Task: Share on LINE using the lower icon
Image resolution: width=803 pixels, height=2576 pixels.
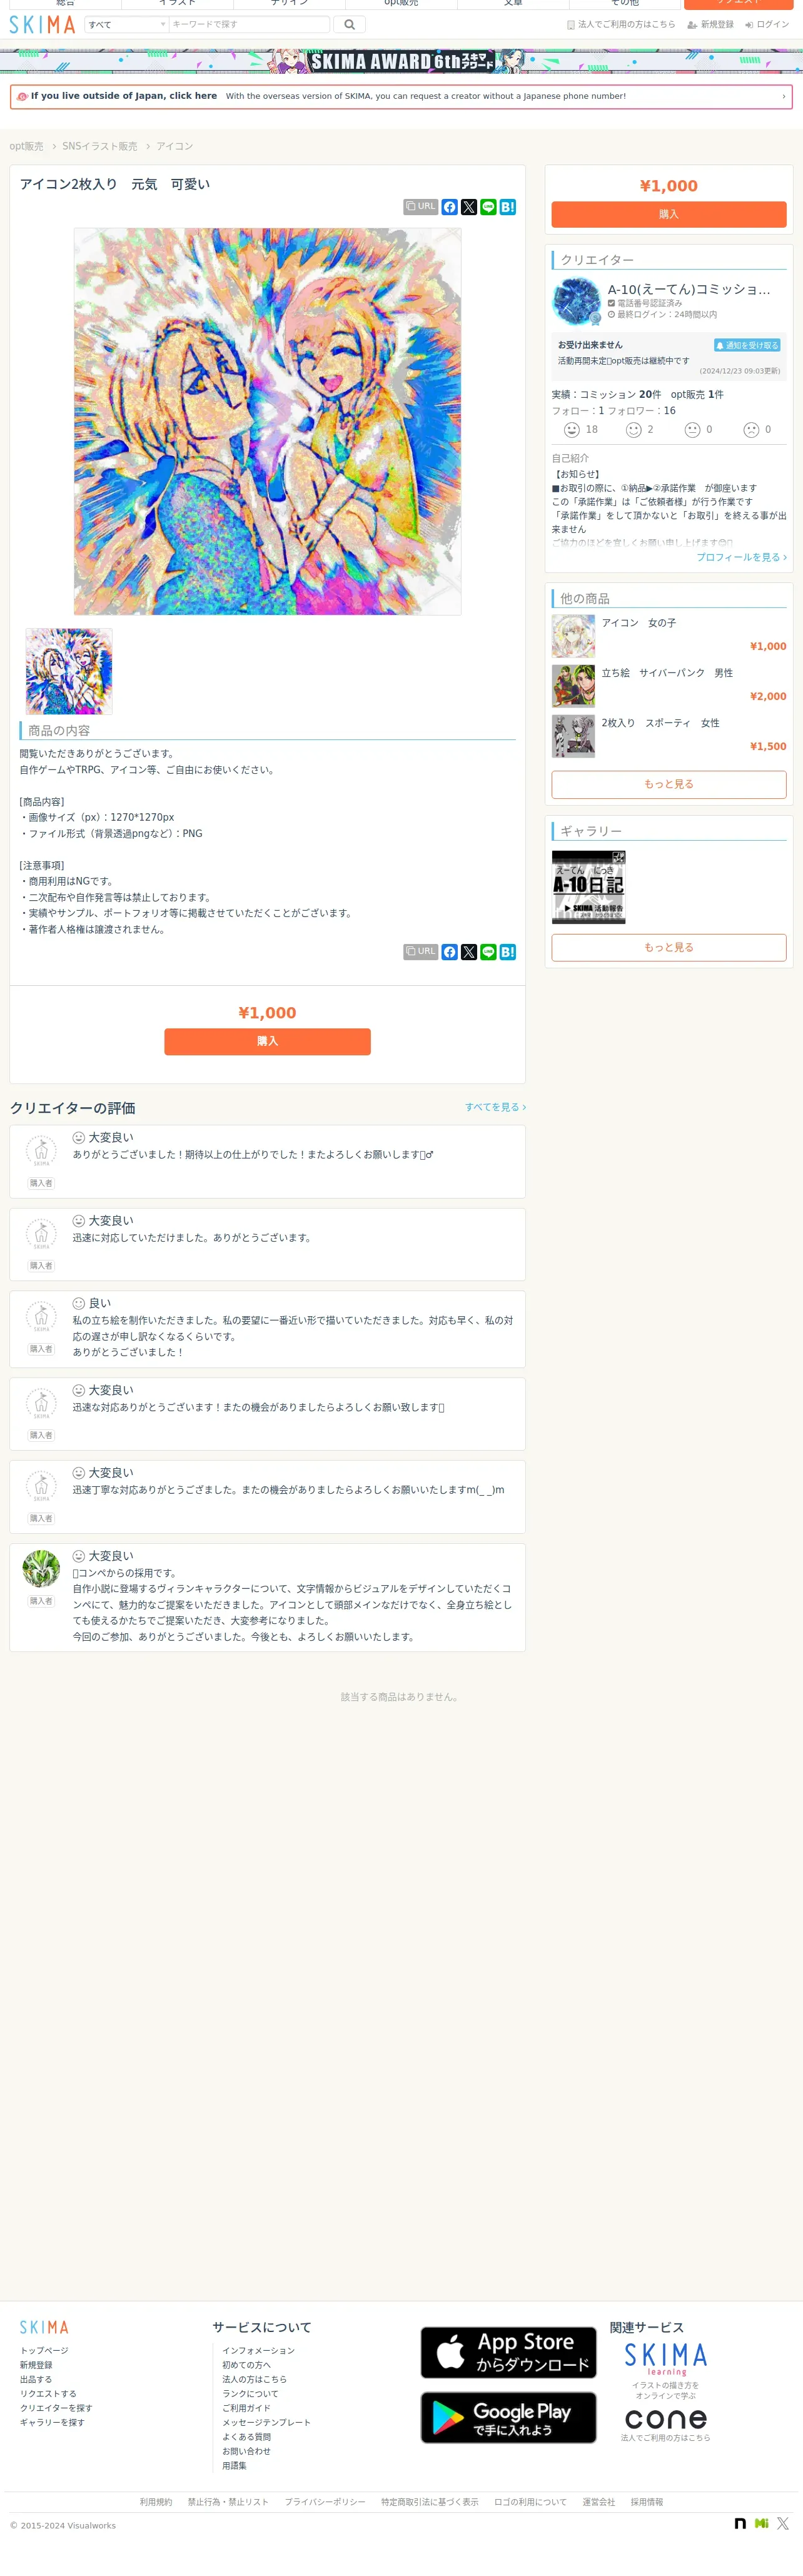Action: 488,952
